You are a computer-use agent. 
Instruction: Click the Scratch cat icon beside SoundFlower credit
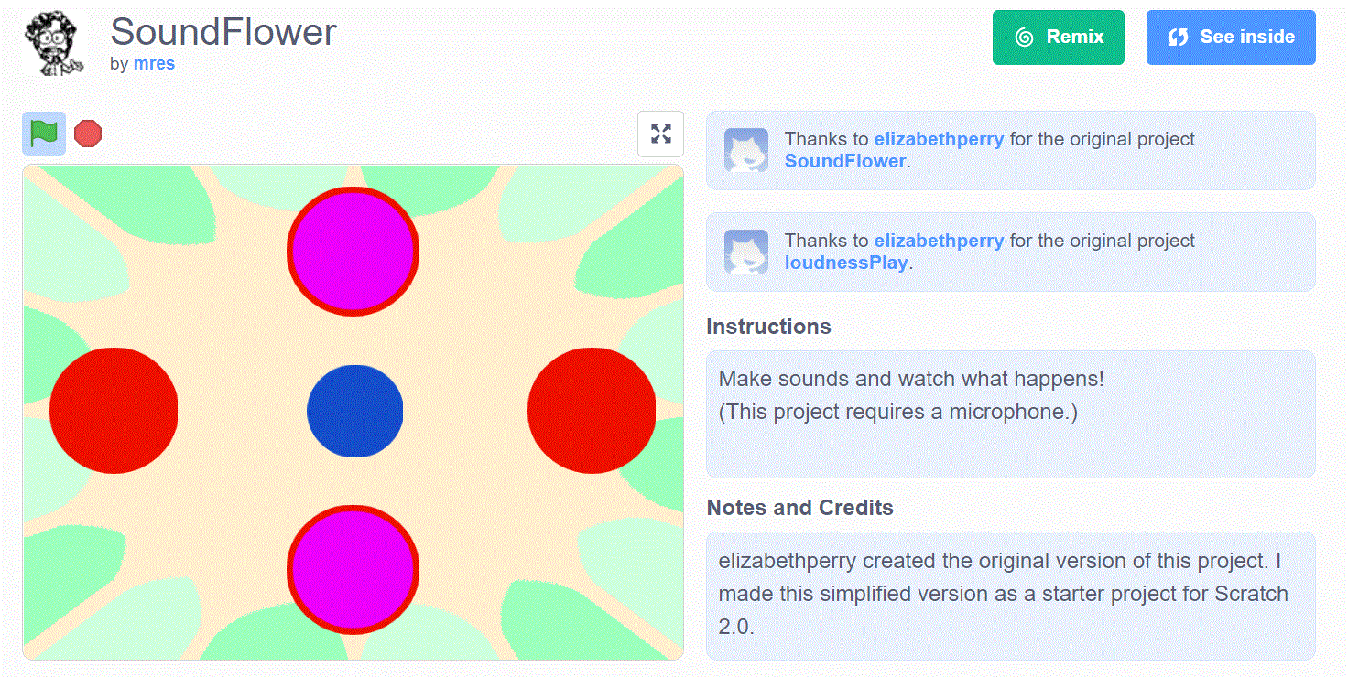pyautogui.click(x=745, y=150)
